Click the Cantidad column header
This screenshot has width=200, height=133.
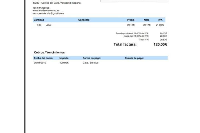[x=39, y=20]
